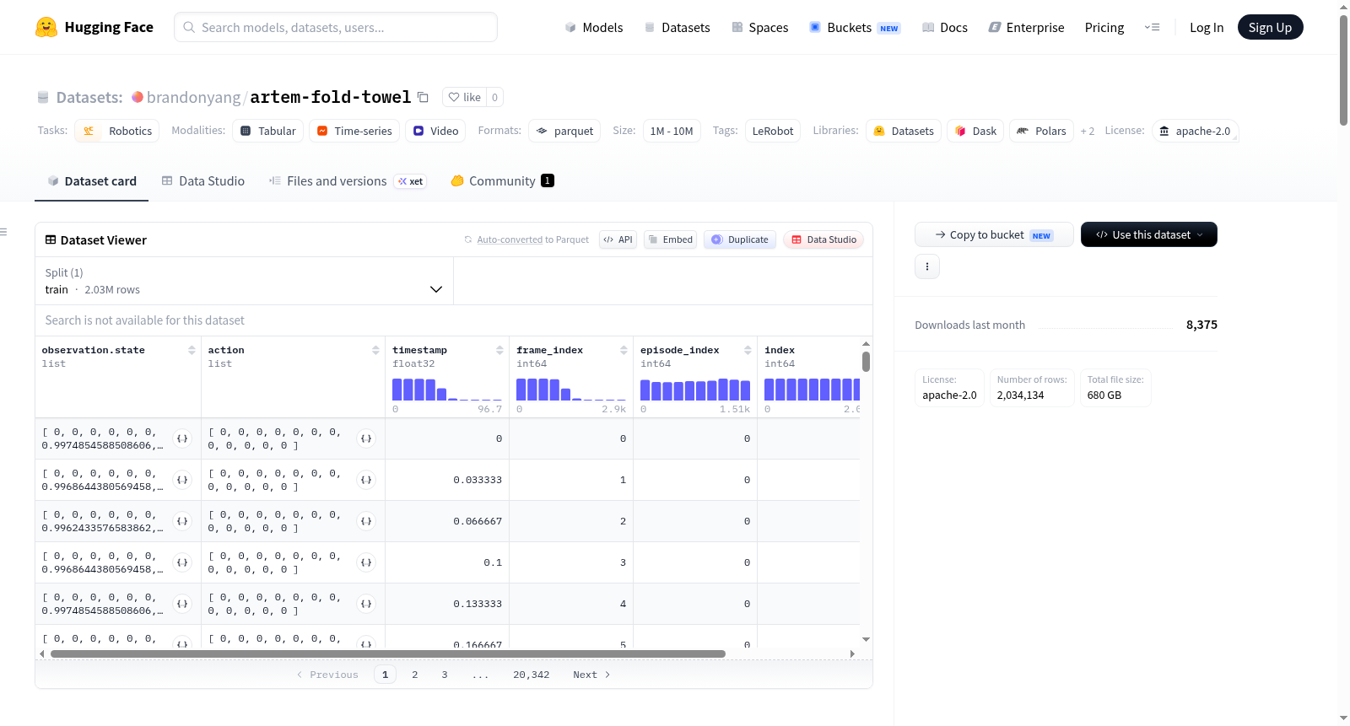
Task: Show the +2 more libraries
Action: pos(1088,132)
